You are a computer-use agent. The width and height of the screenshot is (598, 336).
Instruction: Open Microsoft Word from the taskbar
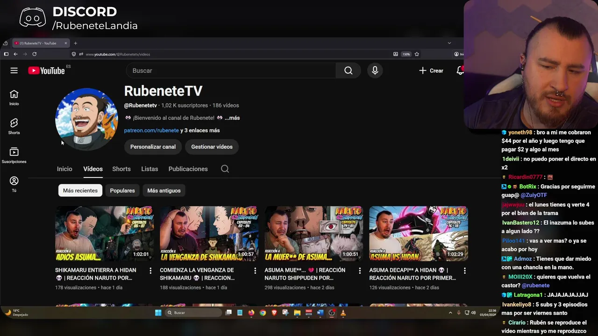pos(320,313)
